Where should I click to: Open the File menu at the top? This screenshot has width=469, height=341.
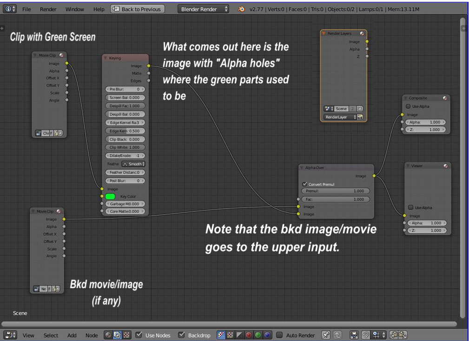(x=26, y=9)
